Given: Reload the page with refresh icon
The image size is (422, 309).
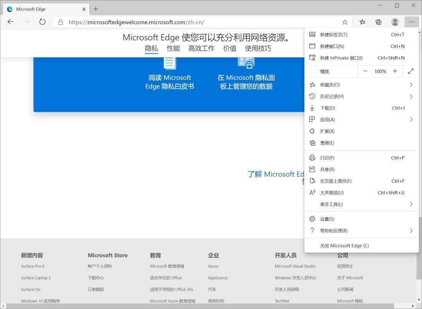Looking at the screenshot, I should [42, 22].
